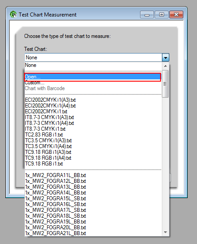Screen dimensions: 197x244
Task: Choose the Open... entry
Action: pos(92,77)
